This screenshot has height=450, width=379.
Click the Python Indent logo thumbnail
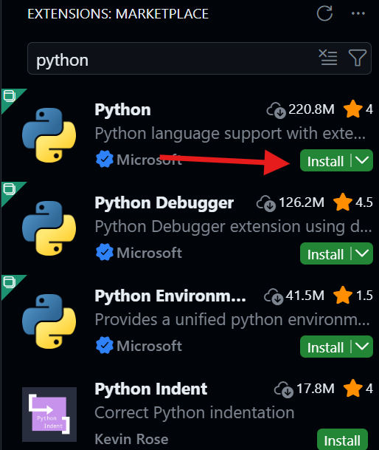49,415
